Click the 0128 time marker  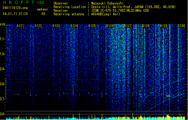pyautogui.click(x=146, y=26)
